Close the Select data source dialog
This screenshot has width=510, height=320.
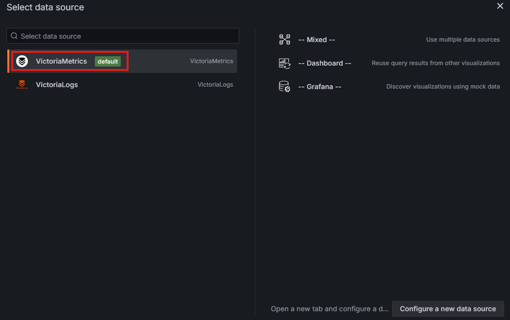click(x=500, y=6)
